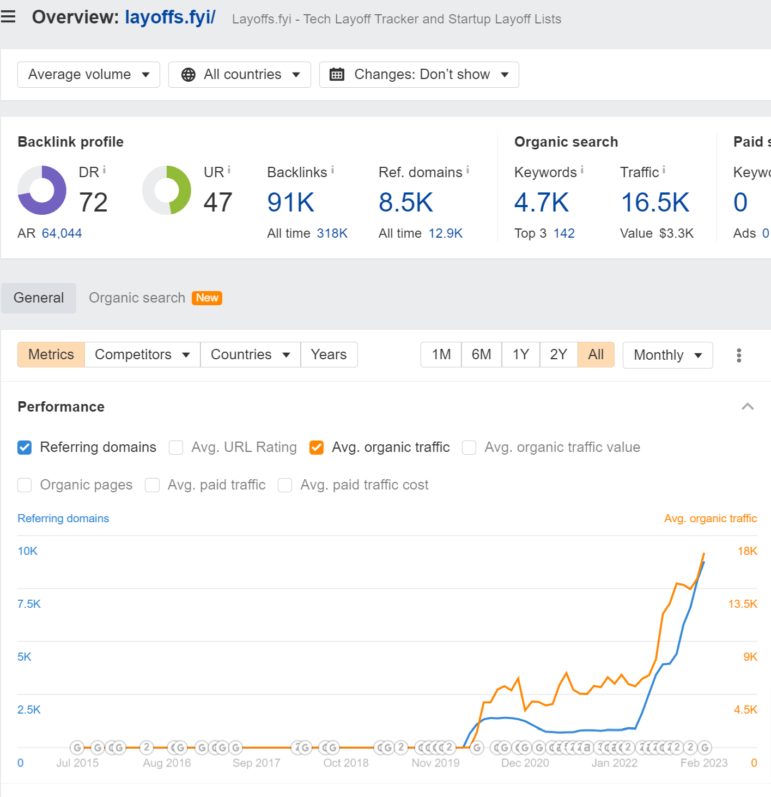Screen dimensions: 771x797
Task: Open the Average volume dropdown
Action: 88,75
